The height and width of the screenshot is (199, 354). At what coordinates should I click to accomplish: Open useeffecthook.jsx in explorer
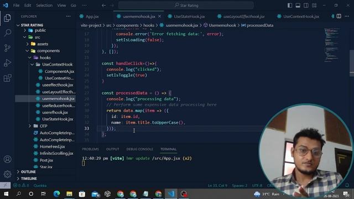pyautogui.click(x=58, y=85)
